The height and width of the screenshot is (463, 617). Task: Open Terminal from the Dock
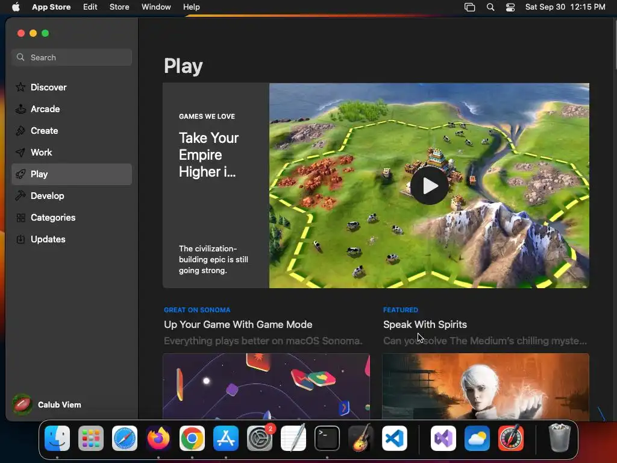pyautogui.click(x=327, y=438)
